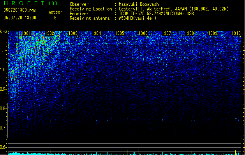Click the date stamp 05.07.20 13:00
This screenshot has width=245, height=155.
[x=20, y=18]
